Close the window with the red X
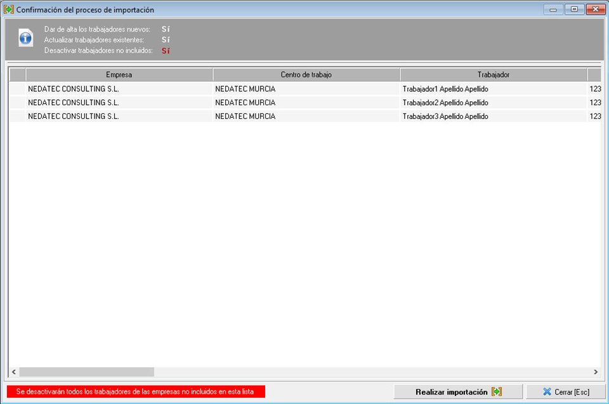Image resolution: width=609 pixels, height=404 pixels. pos(595,9)
